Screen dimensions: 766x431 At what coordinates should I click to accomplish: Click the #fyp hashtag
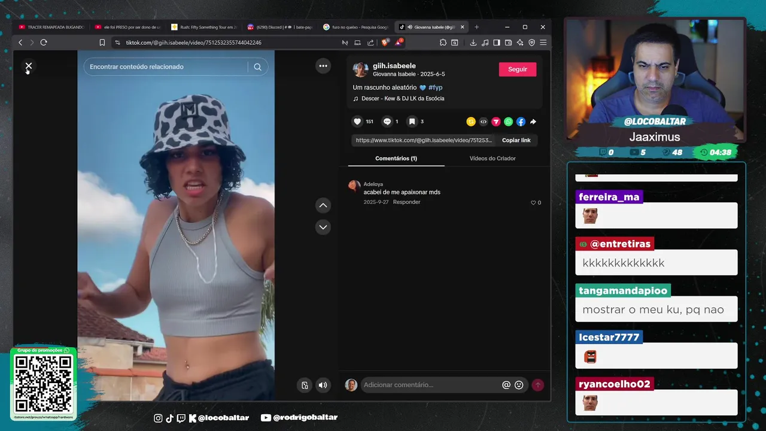[436, 87]
